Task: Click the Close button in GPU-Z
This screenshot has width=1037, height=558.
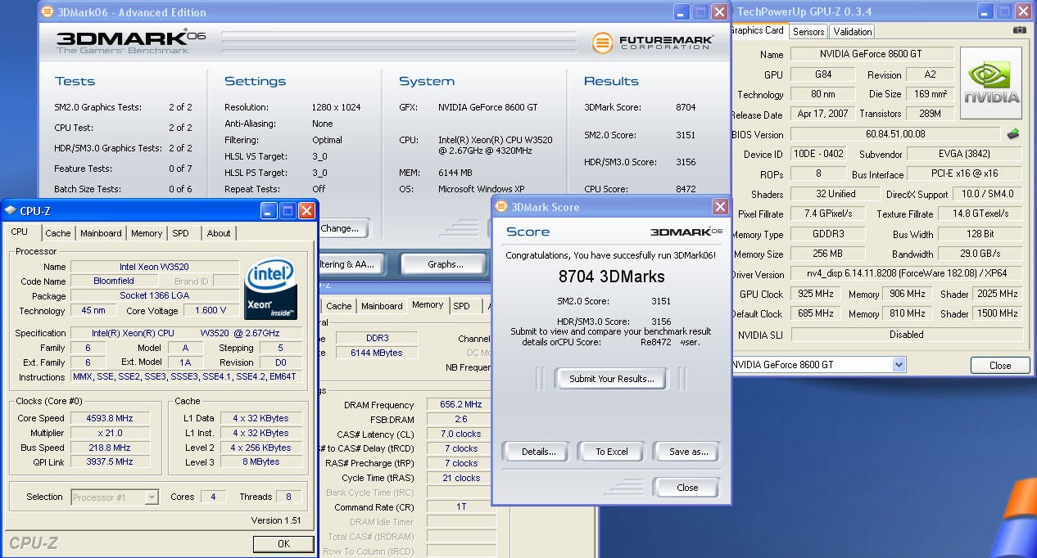Action: point(1000,366)
